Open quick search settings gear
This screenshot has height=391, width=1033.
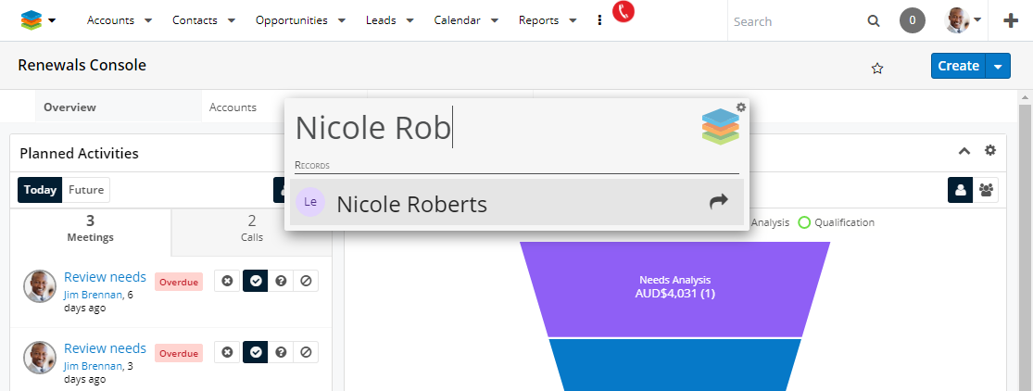point(740,107)
